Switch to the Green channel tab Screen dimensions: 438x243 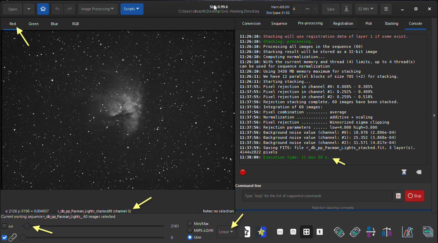34,24
